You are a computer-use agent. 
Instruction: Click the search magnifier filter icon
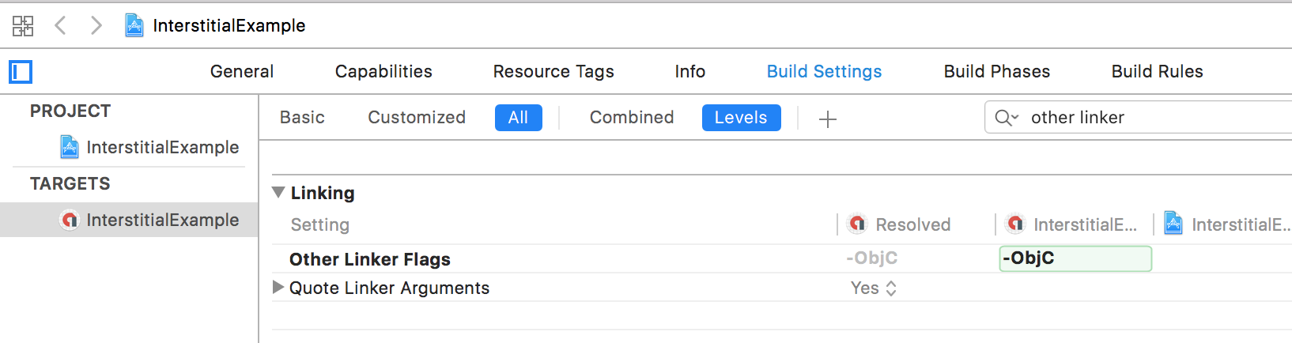1007,118
